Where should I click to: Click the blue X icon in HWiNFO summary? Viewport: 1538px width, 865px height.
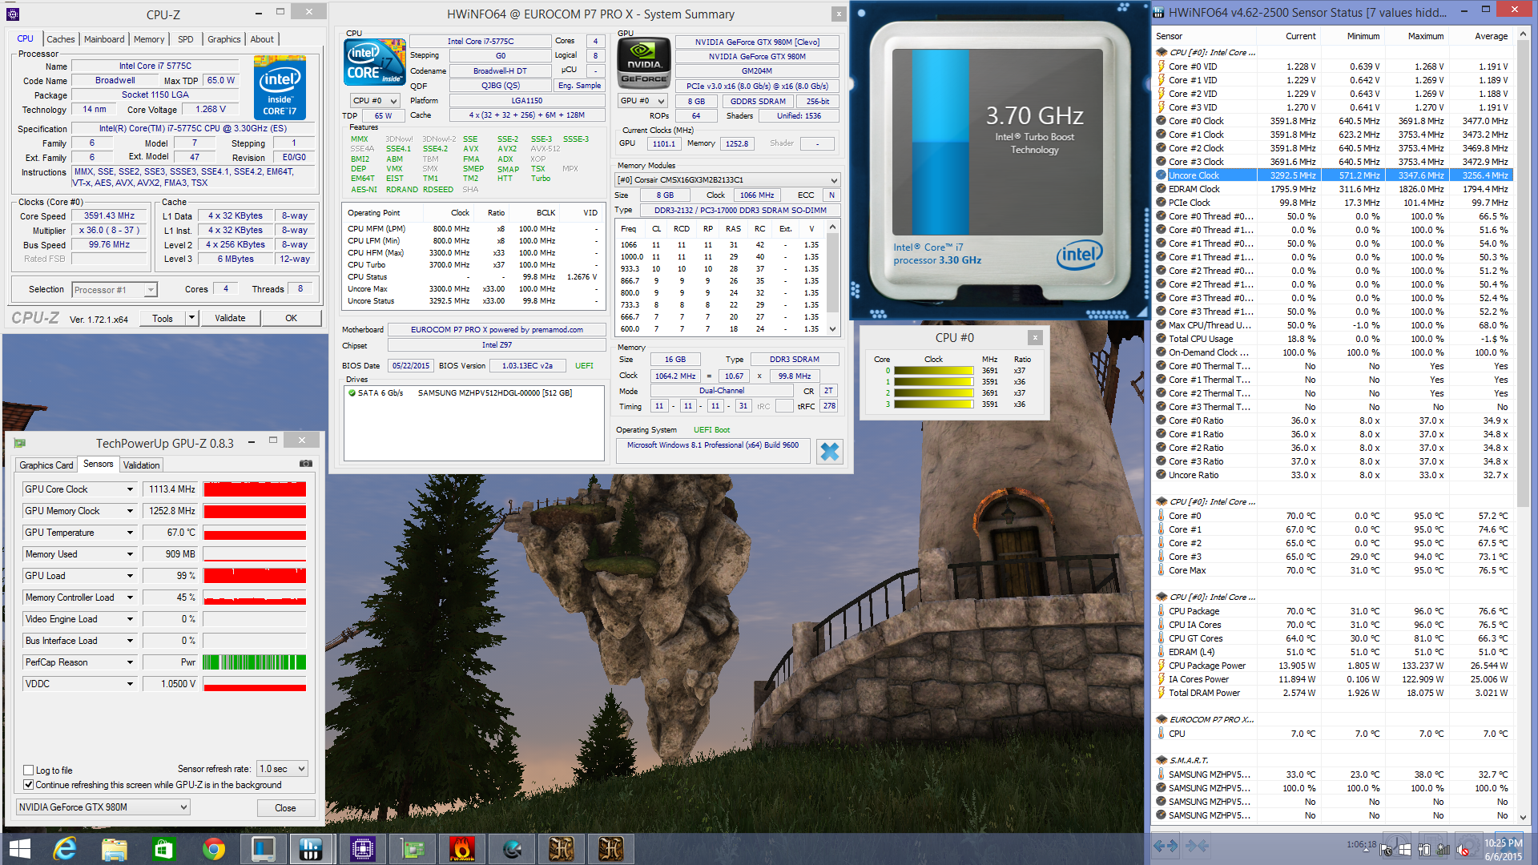[x=830, y=452]
